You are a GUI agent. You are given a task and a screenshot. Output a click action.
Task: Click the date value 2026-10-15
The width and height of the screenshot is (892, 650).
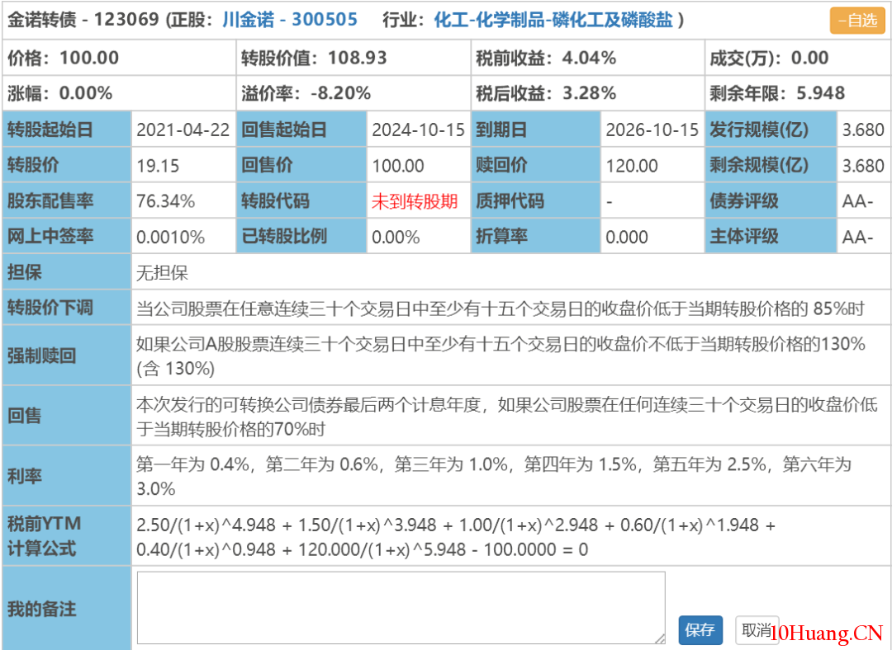652,130
